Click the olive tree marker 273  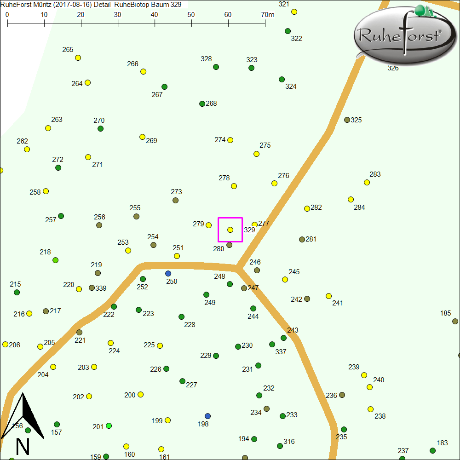[175, 201]
